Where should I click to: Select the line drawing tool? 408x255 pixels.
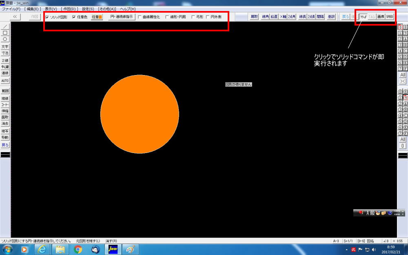click(x=5, y=27)
